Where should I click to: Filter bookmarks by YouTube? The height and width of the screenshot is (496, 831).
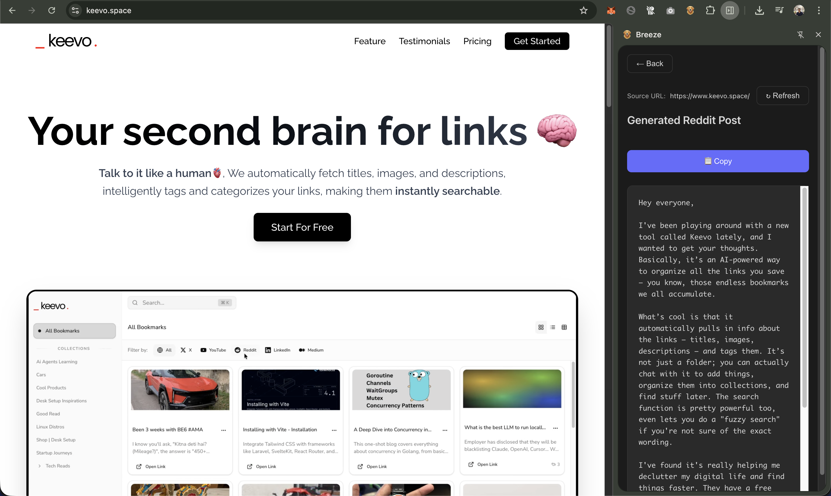click(x=213, y=350)
